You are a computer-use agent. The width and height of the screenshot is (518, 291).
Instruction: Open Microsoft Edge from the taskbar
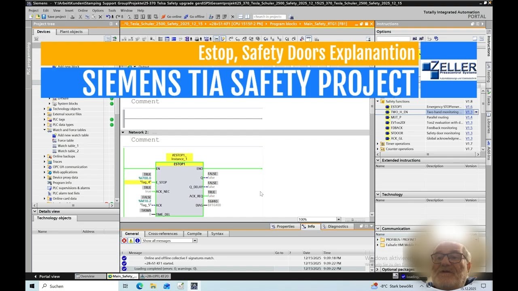139,286
